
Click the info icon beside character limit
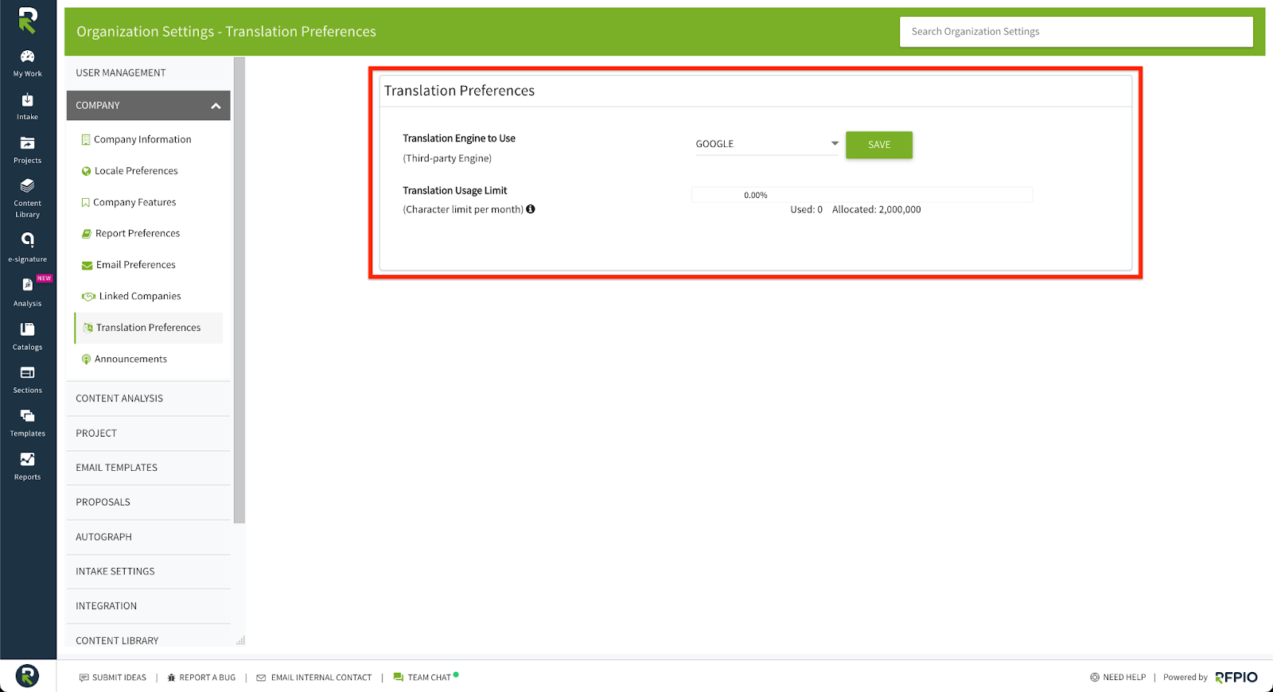click(531, 209)
